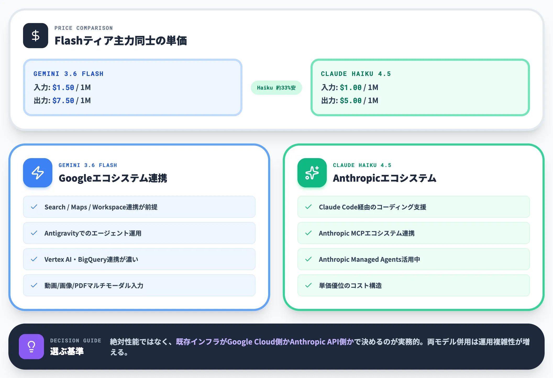
Task: Click 'CLAUDE HAIKU 4.5' label in price box
Action: (356, 74)
